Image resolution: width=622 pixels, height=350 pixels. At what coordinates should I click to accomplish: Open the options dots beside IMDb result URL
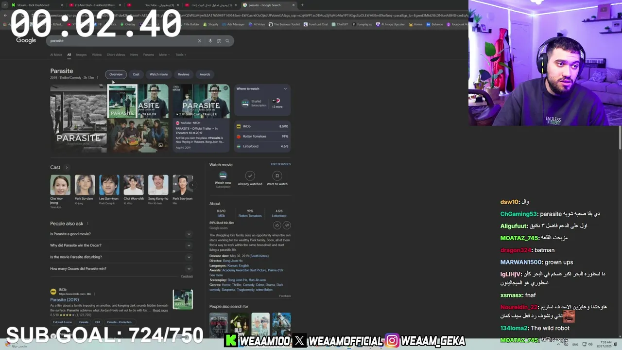[x=94, y=294]
